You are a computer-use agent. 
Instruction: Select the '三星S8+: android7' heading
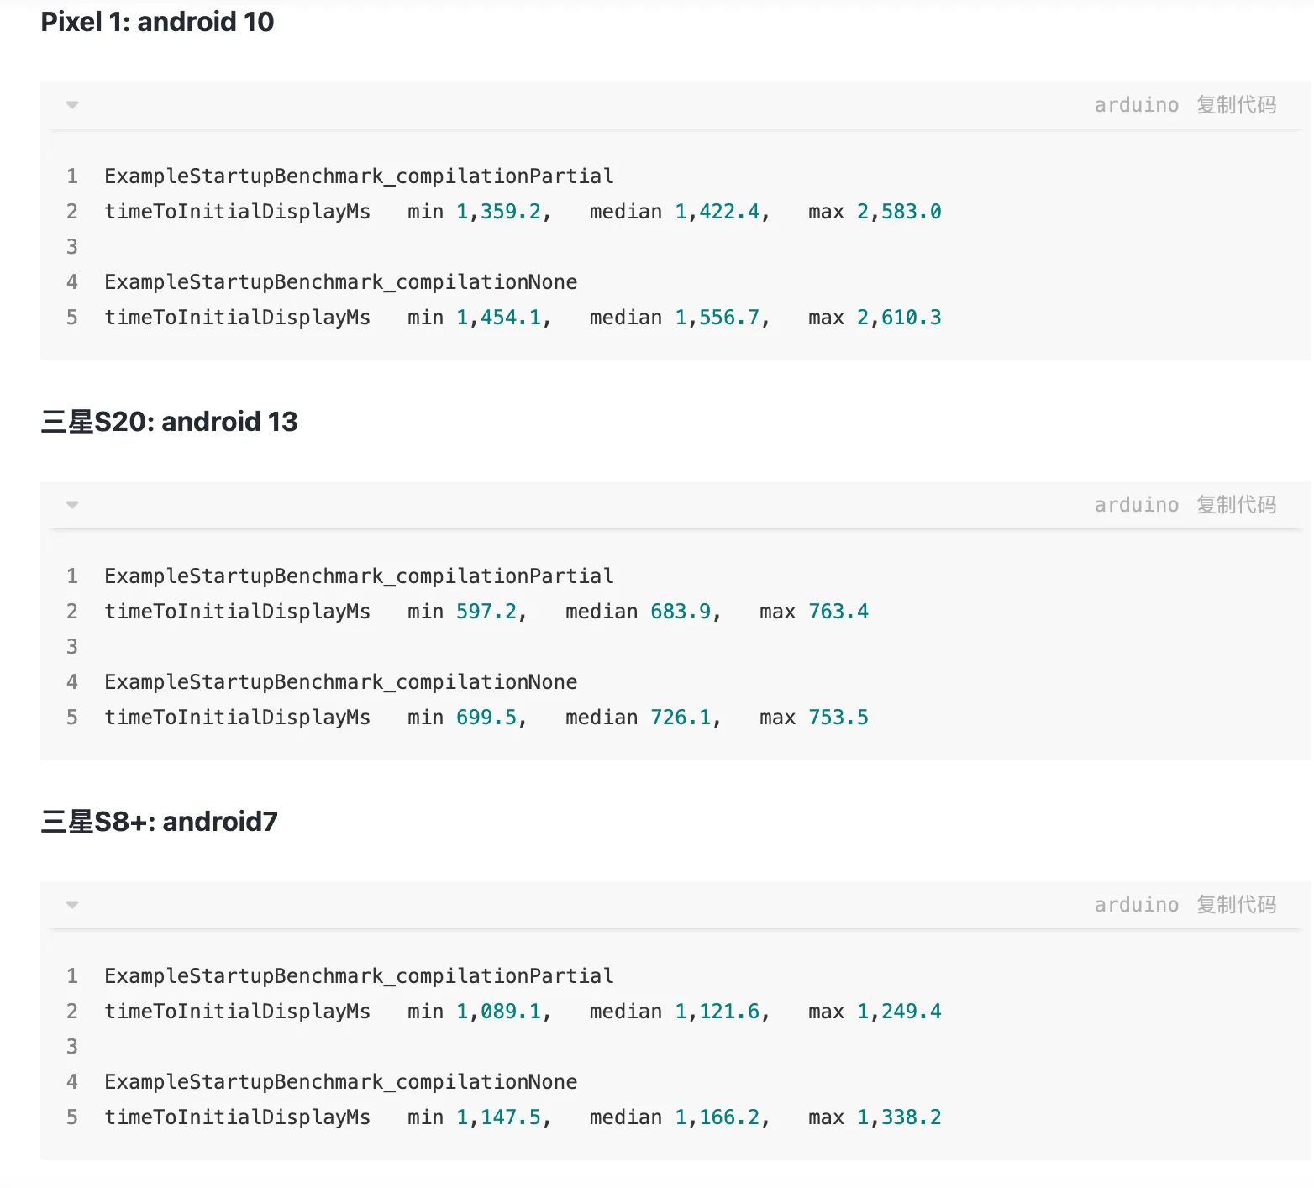click(159, 822)
